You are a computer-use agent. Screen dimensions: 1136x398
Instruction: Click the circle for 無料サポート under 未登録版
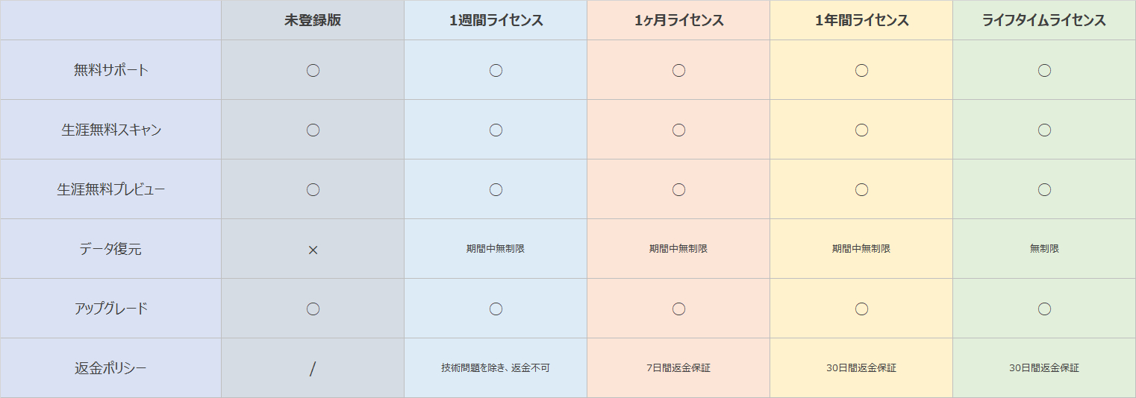point(313,70)
